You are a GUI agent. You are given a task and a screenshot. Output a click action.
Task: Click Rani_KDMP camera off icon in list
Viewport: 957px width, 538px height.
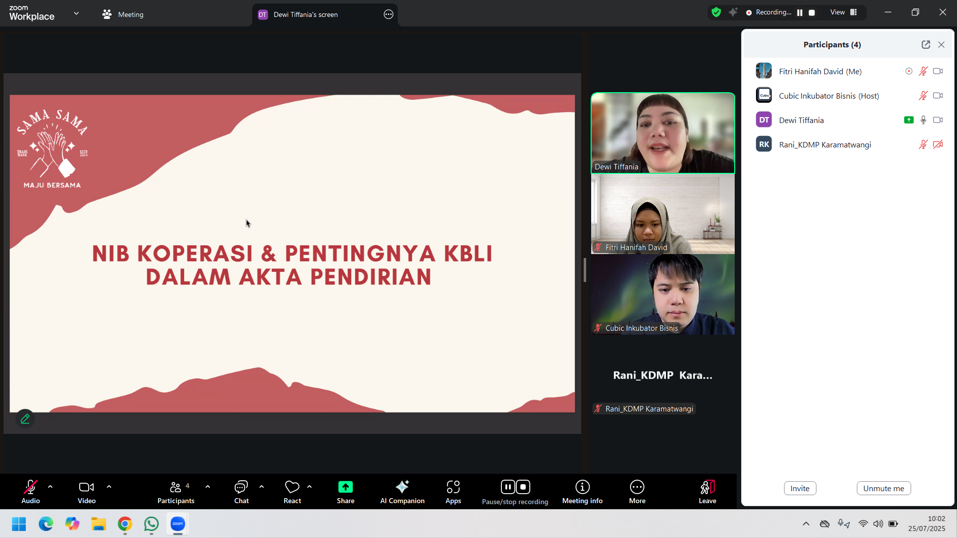click(938, 144)
